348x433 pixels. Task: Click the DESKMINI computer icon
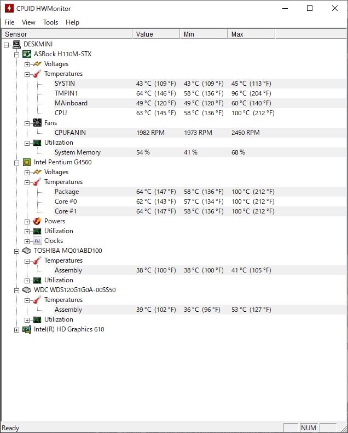click(x=17, y=44)
